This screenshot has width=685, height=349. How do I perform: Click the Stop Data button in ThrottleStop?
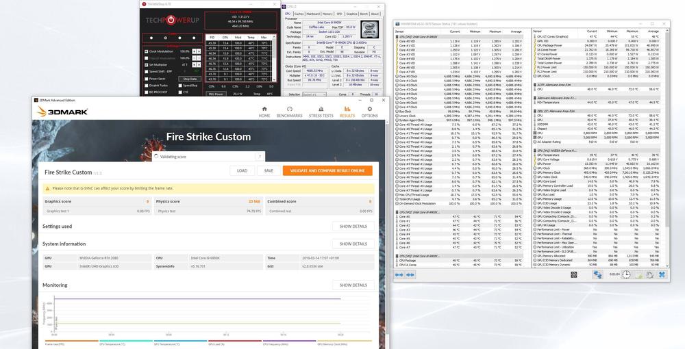[x=190, y=79]
